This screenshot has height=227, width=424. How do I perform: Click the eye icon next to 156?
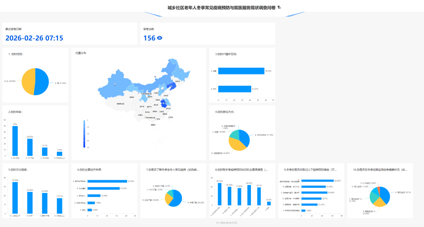pyautogui.click(x=160, y=38)
